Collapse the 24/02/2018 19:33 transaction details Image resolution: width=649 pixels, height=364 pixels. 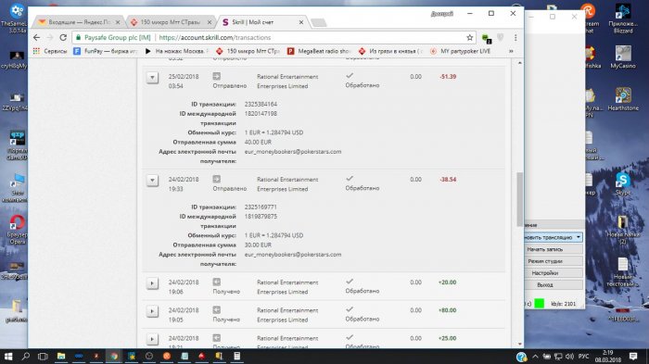click(x=152, y=181)
